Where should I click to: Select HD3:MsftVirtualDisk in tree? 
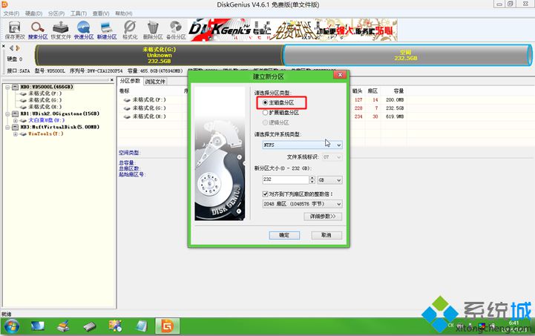[59, 127]
